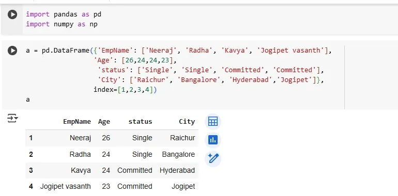
Task: Open suggested charts for dataframe
Action: click(x=213, y=140)
